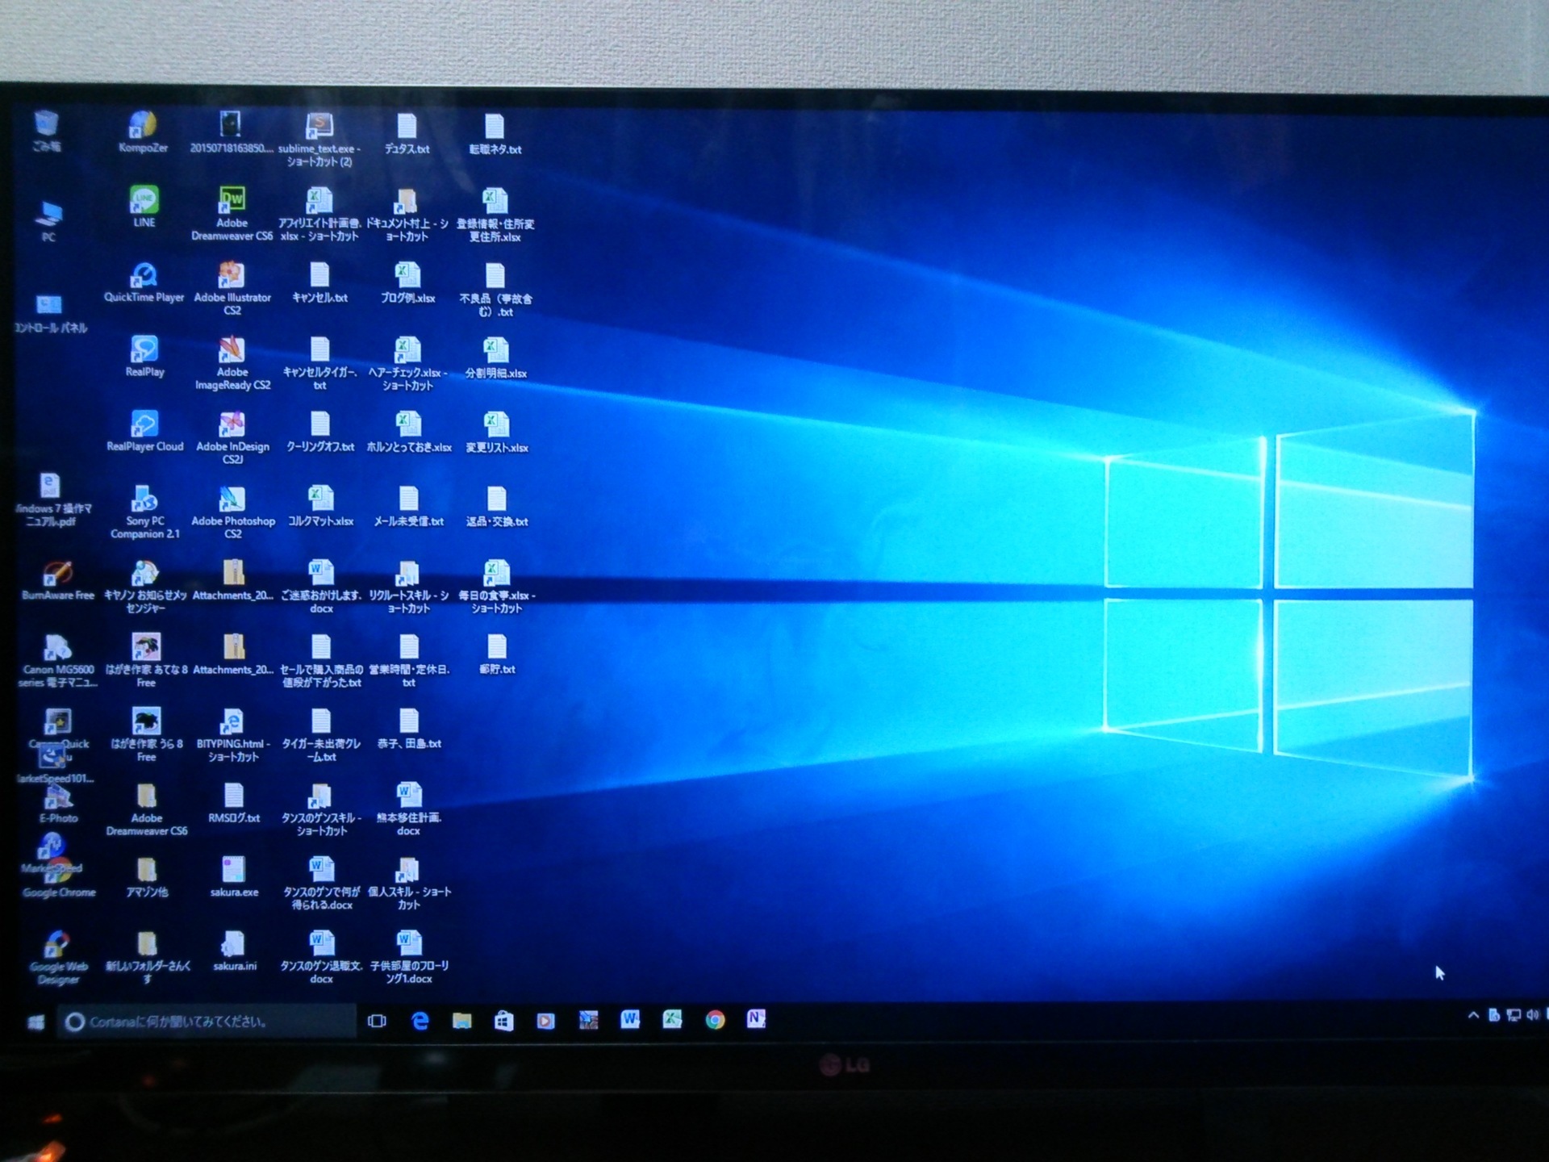Select the BurnAware Free desktop icon

click(x=57, y=581)
